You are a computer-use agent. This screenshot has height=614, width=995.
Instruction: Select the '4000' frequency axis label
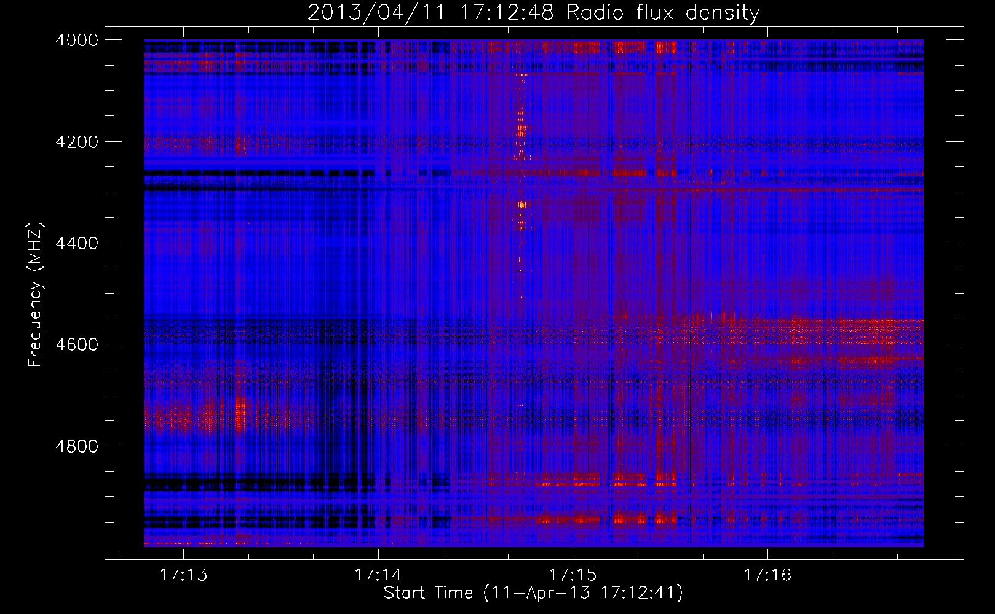click(x=77, y=40)
